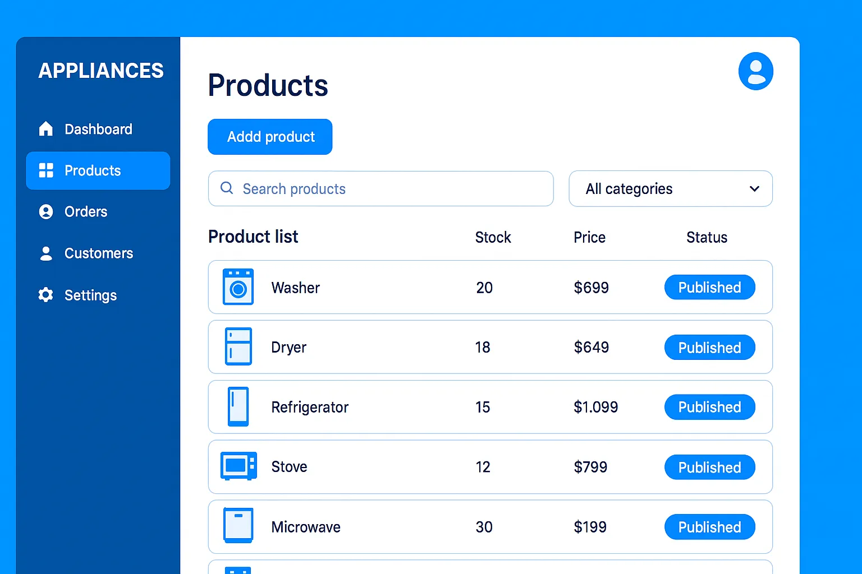Click the Dashboard home icon
The width and height of the screenshot is (862, 574).
[x=46, y=129]
